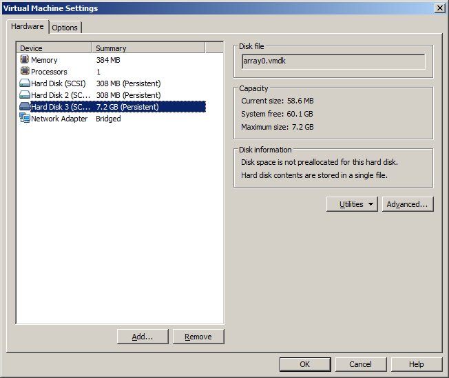Cancel the settings dialog
Viewport: 449px width, 378px height.
360,364
